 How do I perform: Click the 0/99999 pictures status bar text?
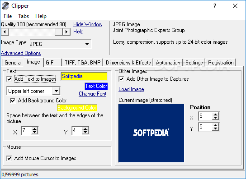pos(20,174)
